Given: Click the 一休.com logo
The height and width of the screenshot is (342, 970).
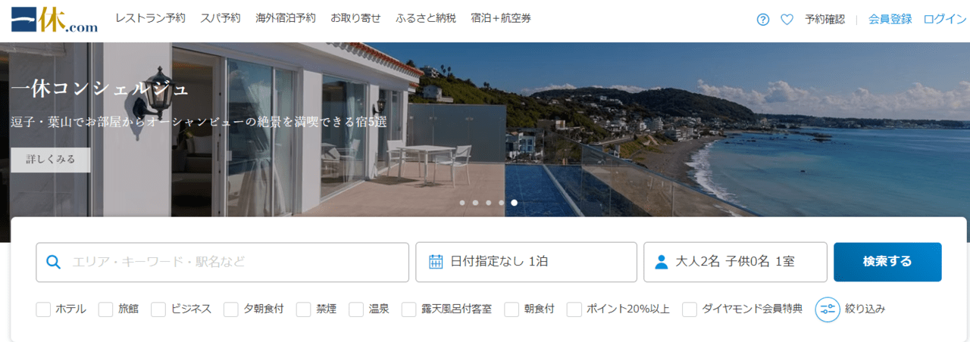Looking at the screenshot, I should 55,19.
